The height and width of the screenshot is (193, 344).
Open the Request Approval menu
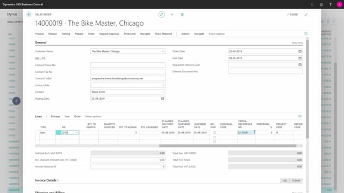click(x=109, y=34)
